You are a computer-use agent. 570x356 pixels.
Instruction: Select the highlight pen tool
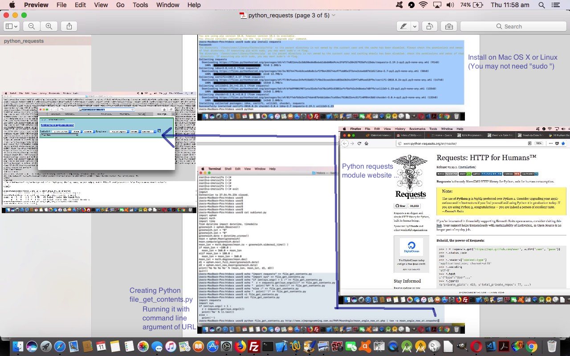click(x=403, y=26)
